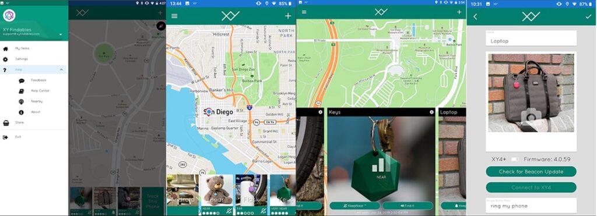Confirm changes with the checkmark icon
This screenshot has height=216, width=597.
click(x=588, y=16)
